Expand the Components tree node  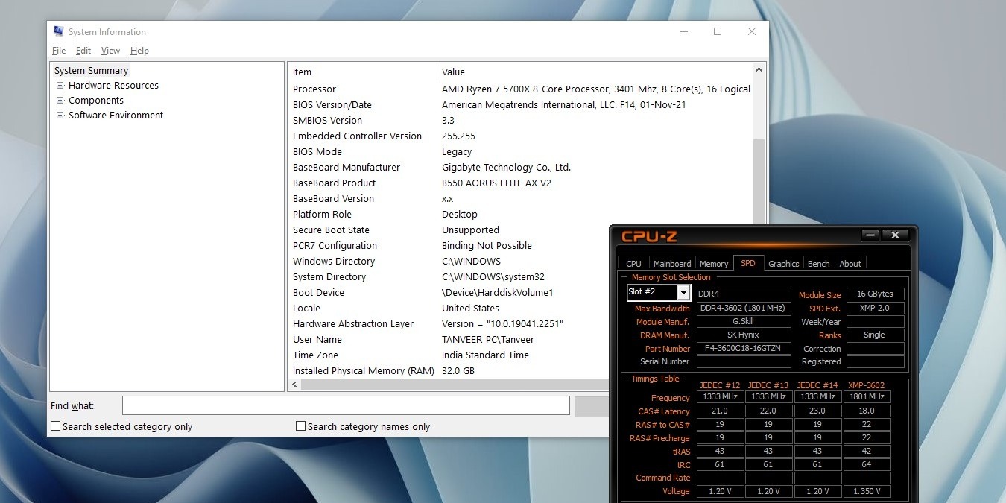point(60,100)
